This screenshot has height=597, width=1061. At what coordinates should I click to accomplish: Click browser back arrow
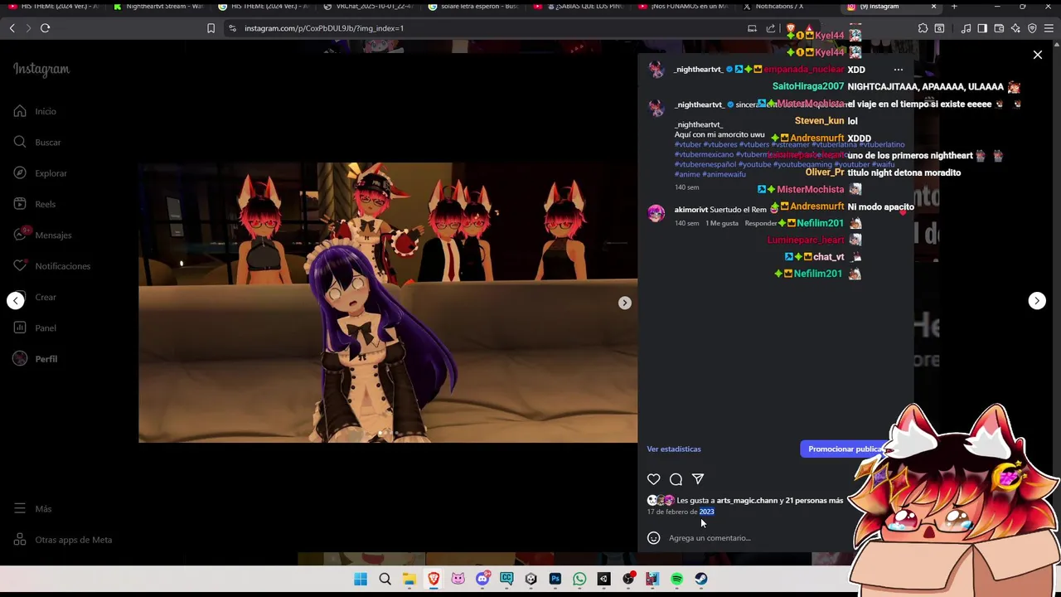coord(12,28)
